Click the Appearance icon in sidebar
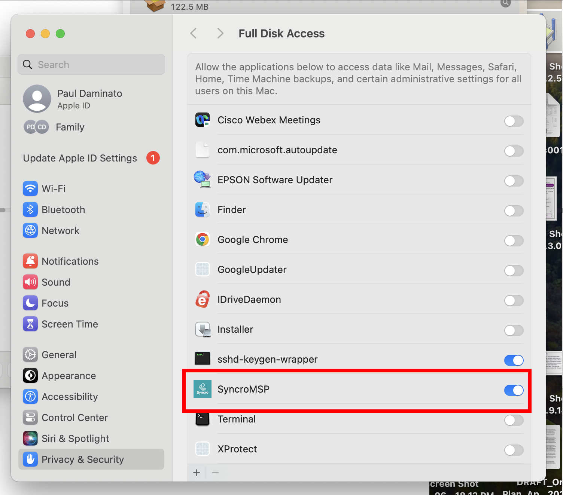The image size is (563, 495). pyautogui.click(x=30, y=375)
